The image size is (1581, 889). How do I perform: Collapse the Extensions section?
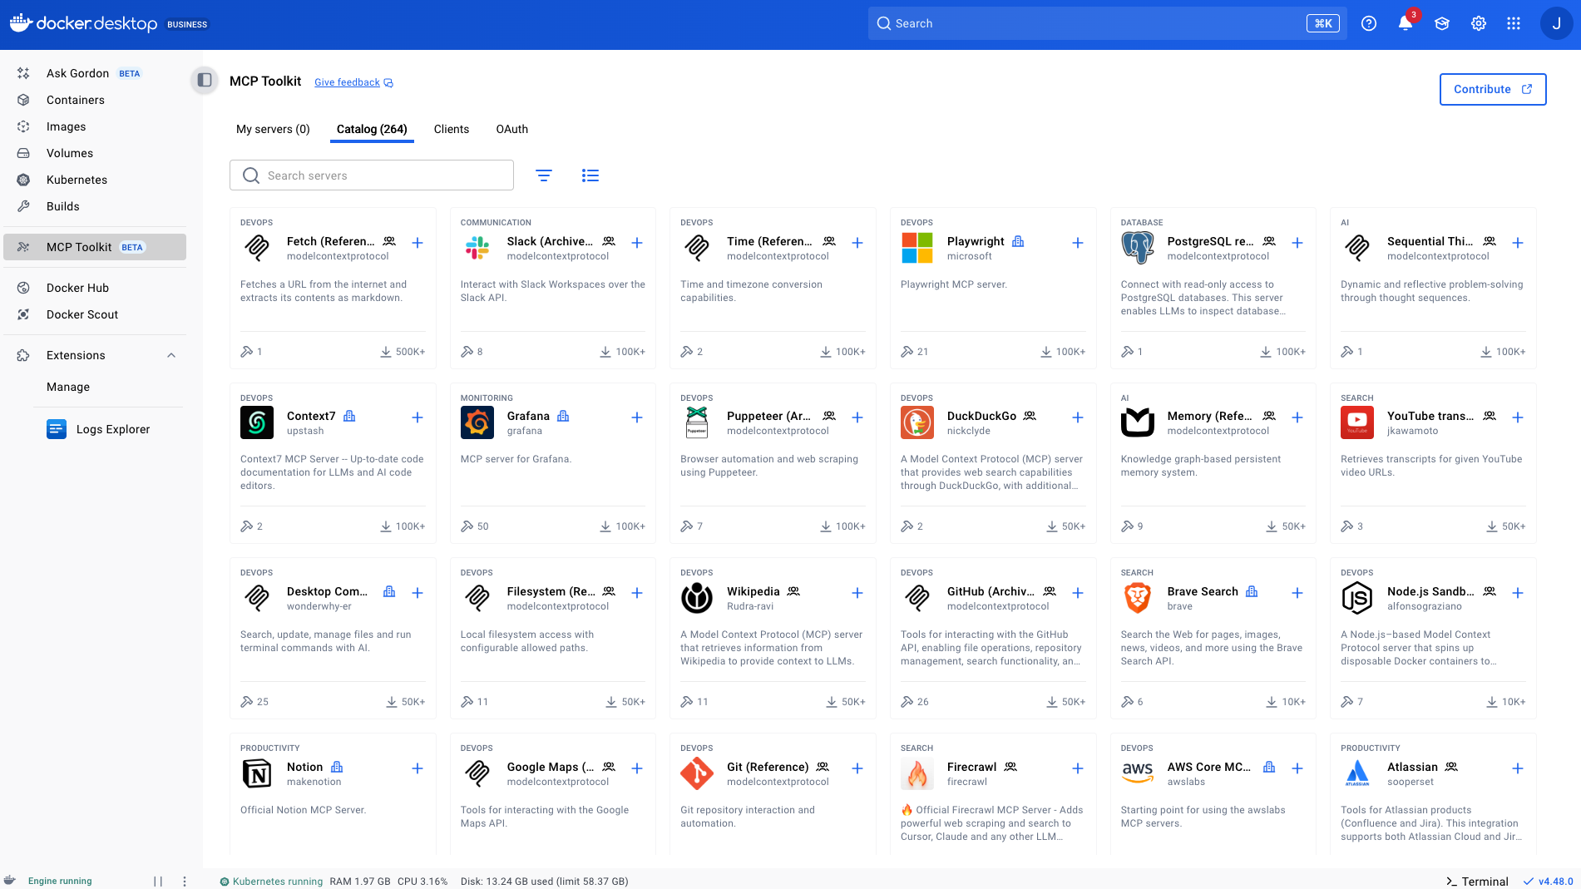point(171,355)
